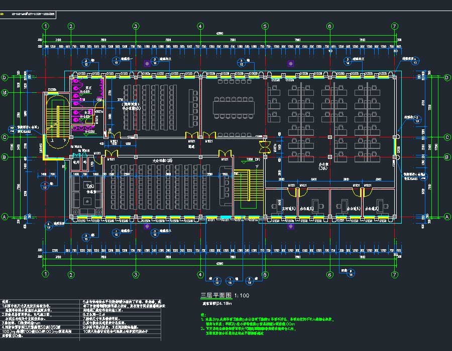Click the long conference table in the meeting room
The image size is (452, 351).
234,108
